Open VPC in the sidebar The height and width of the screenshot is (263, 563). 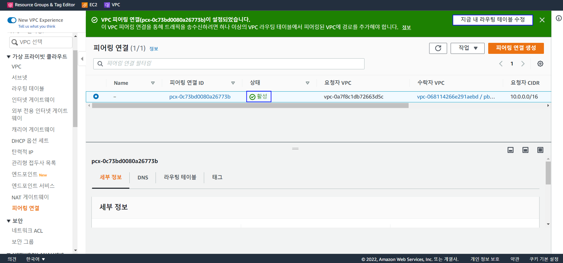coord(16,67)
